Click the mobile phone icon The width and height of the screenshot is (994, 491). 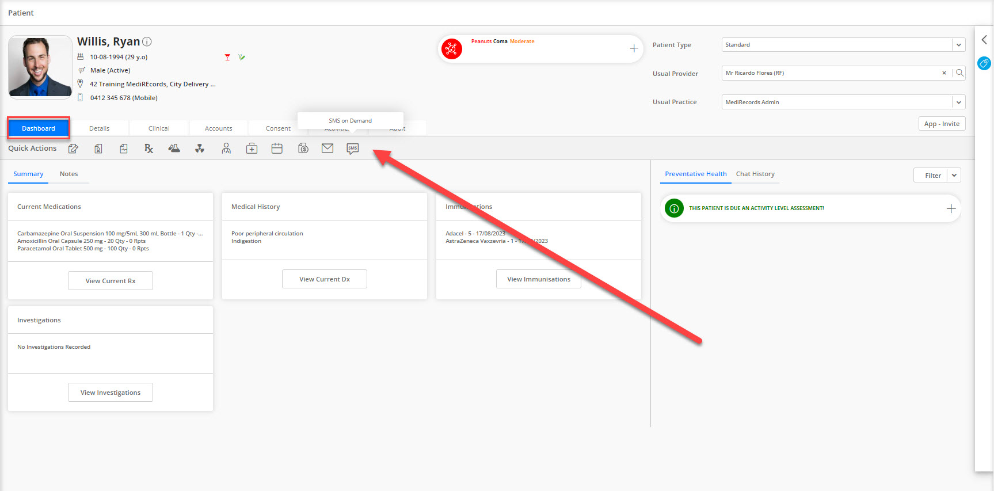(81, 98)
